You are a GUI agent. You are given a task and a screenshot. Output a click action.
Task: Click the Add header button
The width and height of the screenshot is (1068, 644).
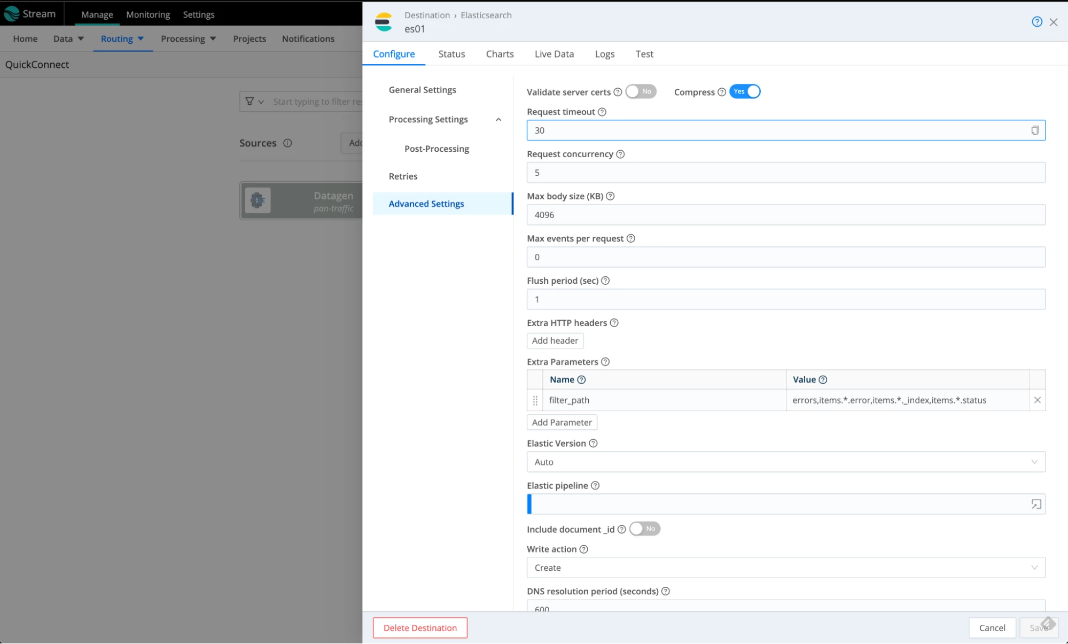tap(555, 340)
